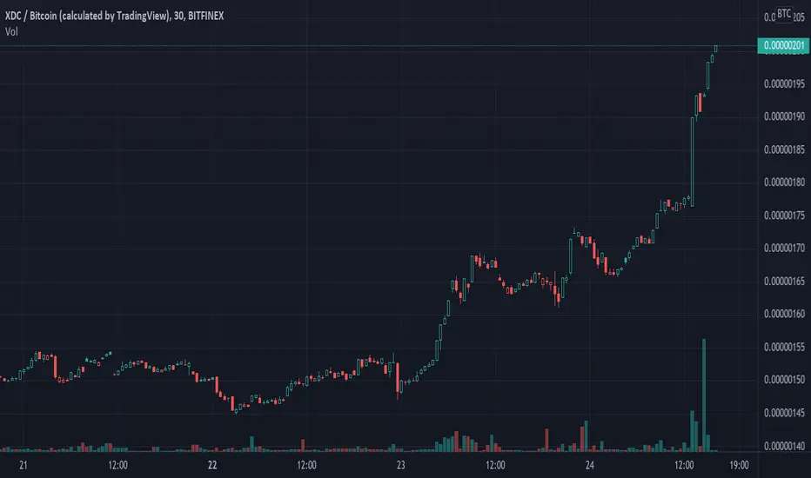
Task: Click the 0.00000190 price axis label
Action: click(784, 116)
